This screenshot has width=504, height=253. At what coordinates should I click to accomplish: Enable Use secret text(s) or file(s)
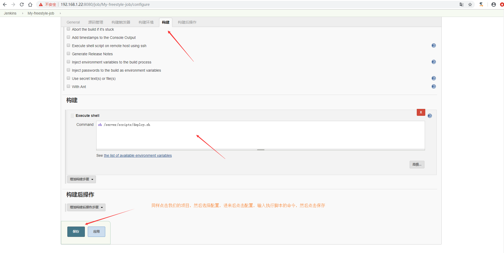(68, 78)
